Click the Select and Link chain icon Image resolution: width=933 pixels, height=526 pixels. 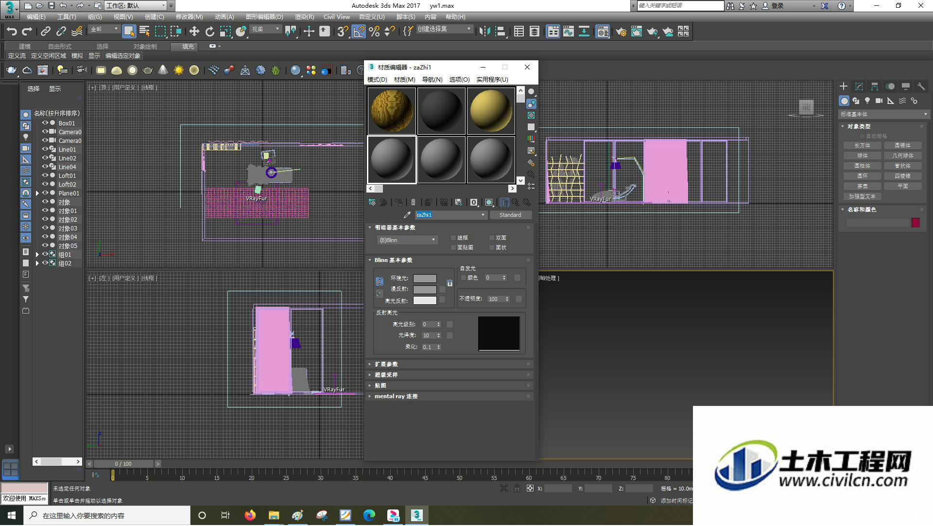46,32
